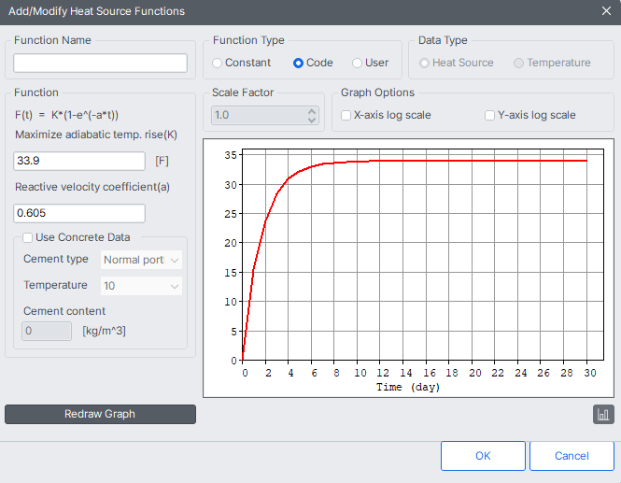Click 'Reactive velocity coefficient(a)' label
Viewport: 621px width, 483px height.
click(92, 187)
